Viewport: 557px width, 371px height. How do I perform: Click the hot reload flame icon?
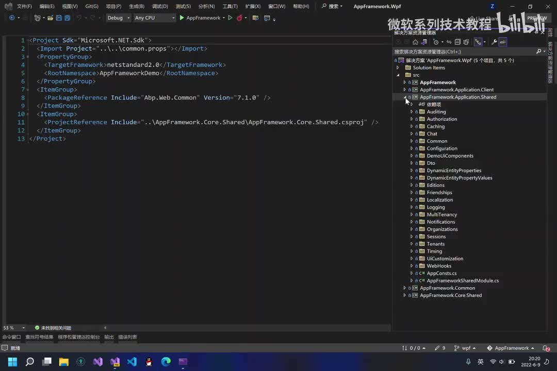(239, 18)
